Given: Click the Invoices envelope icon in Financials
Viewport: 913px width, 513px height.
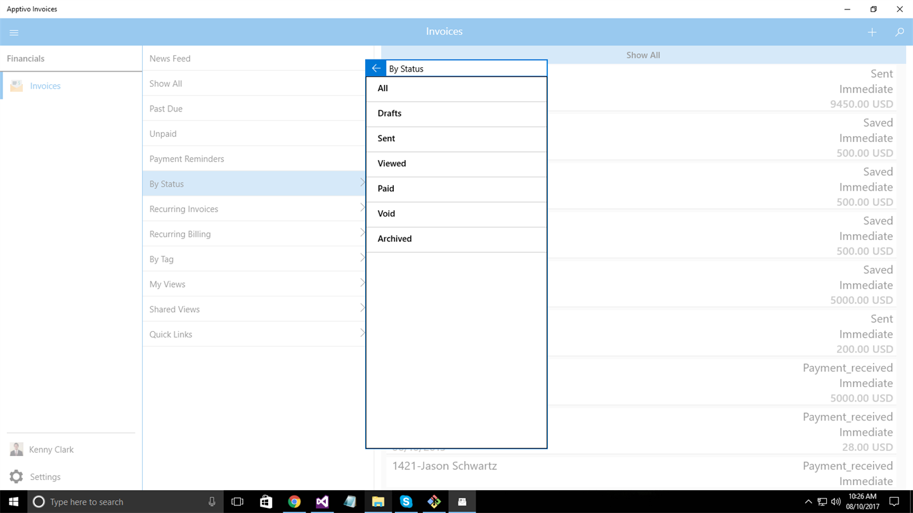Looking at the screenshot, I should (16, 86).
